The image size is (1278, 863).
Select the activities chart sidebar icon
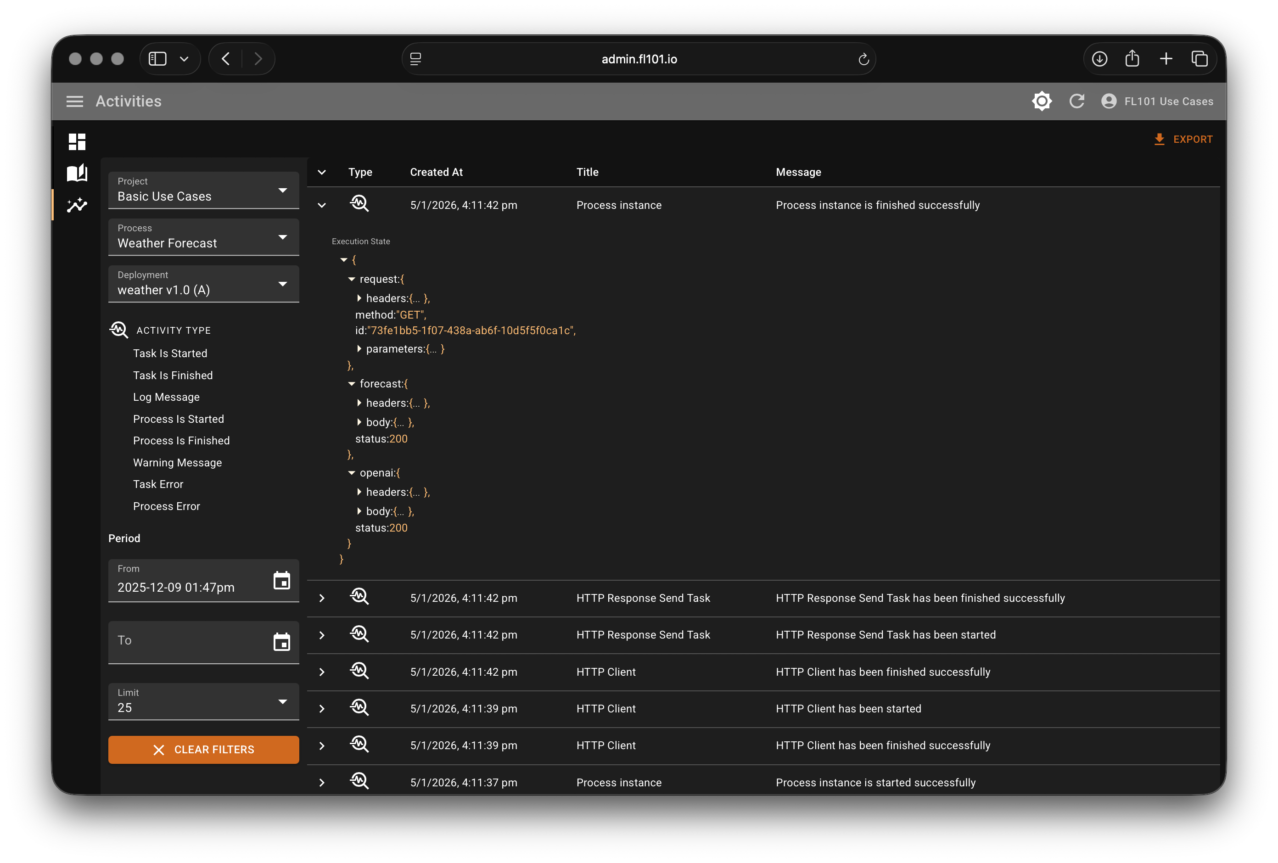tap(77, 205)
